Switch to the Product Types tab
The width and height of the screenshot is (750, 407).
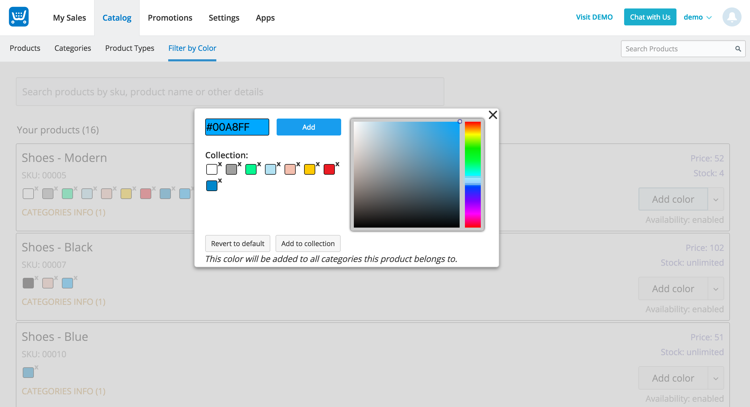[130, 48]
